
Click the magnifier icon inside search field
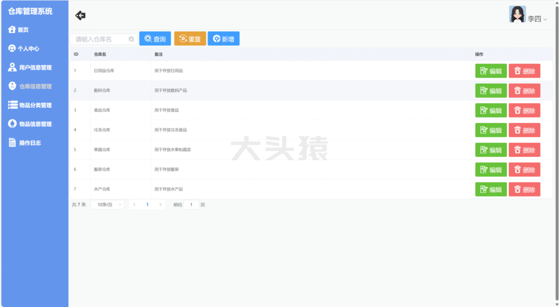coord(132,39)
